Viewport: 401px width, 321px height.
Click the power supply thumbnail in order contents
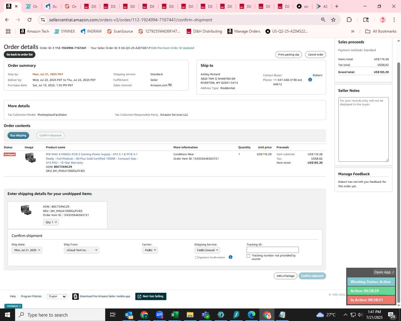click(x=30, y=157)
